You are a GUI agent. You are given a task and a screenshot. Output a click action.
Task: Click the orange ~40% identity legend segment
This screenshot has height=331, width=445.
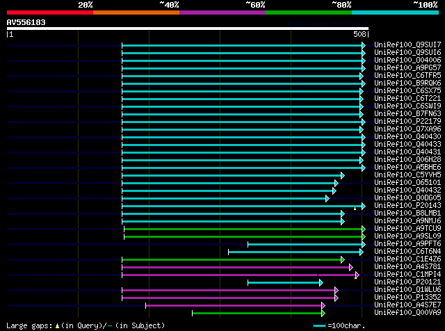(x=136, y=13)
